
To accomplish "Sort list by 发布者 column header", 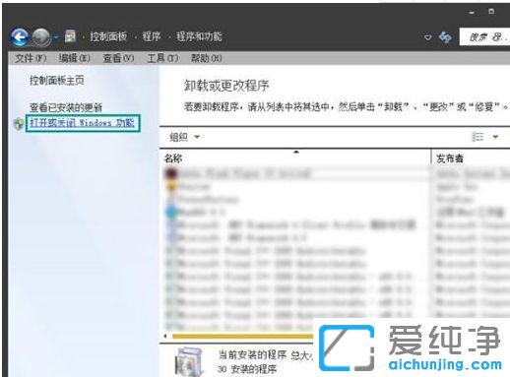I will tap(472, 158).
